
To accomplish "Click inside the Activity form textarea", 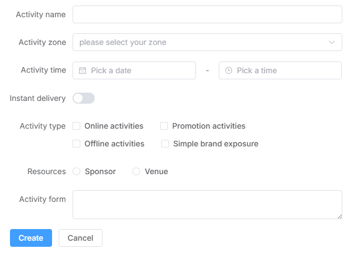I will coord(207,205).
